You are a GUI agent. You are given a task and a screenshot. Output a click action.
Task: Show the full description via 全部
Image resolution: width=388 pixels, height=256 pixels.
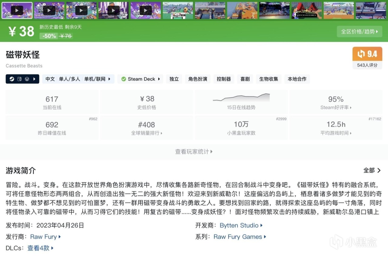tap(372, 170)
